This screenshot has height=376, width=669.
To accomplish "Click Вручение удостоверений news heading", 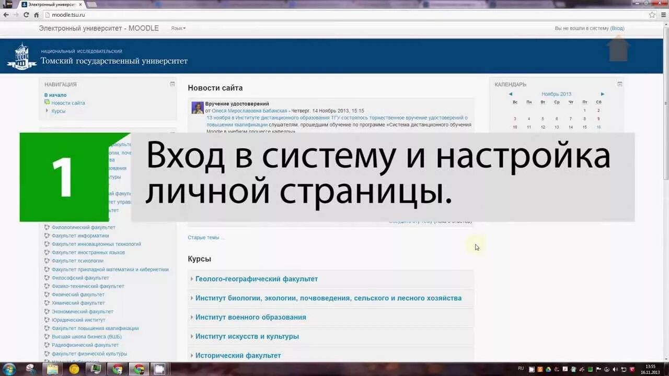I will click(237, 104).
